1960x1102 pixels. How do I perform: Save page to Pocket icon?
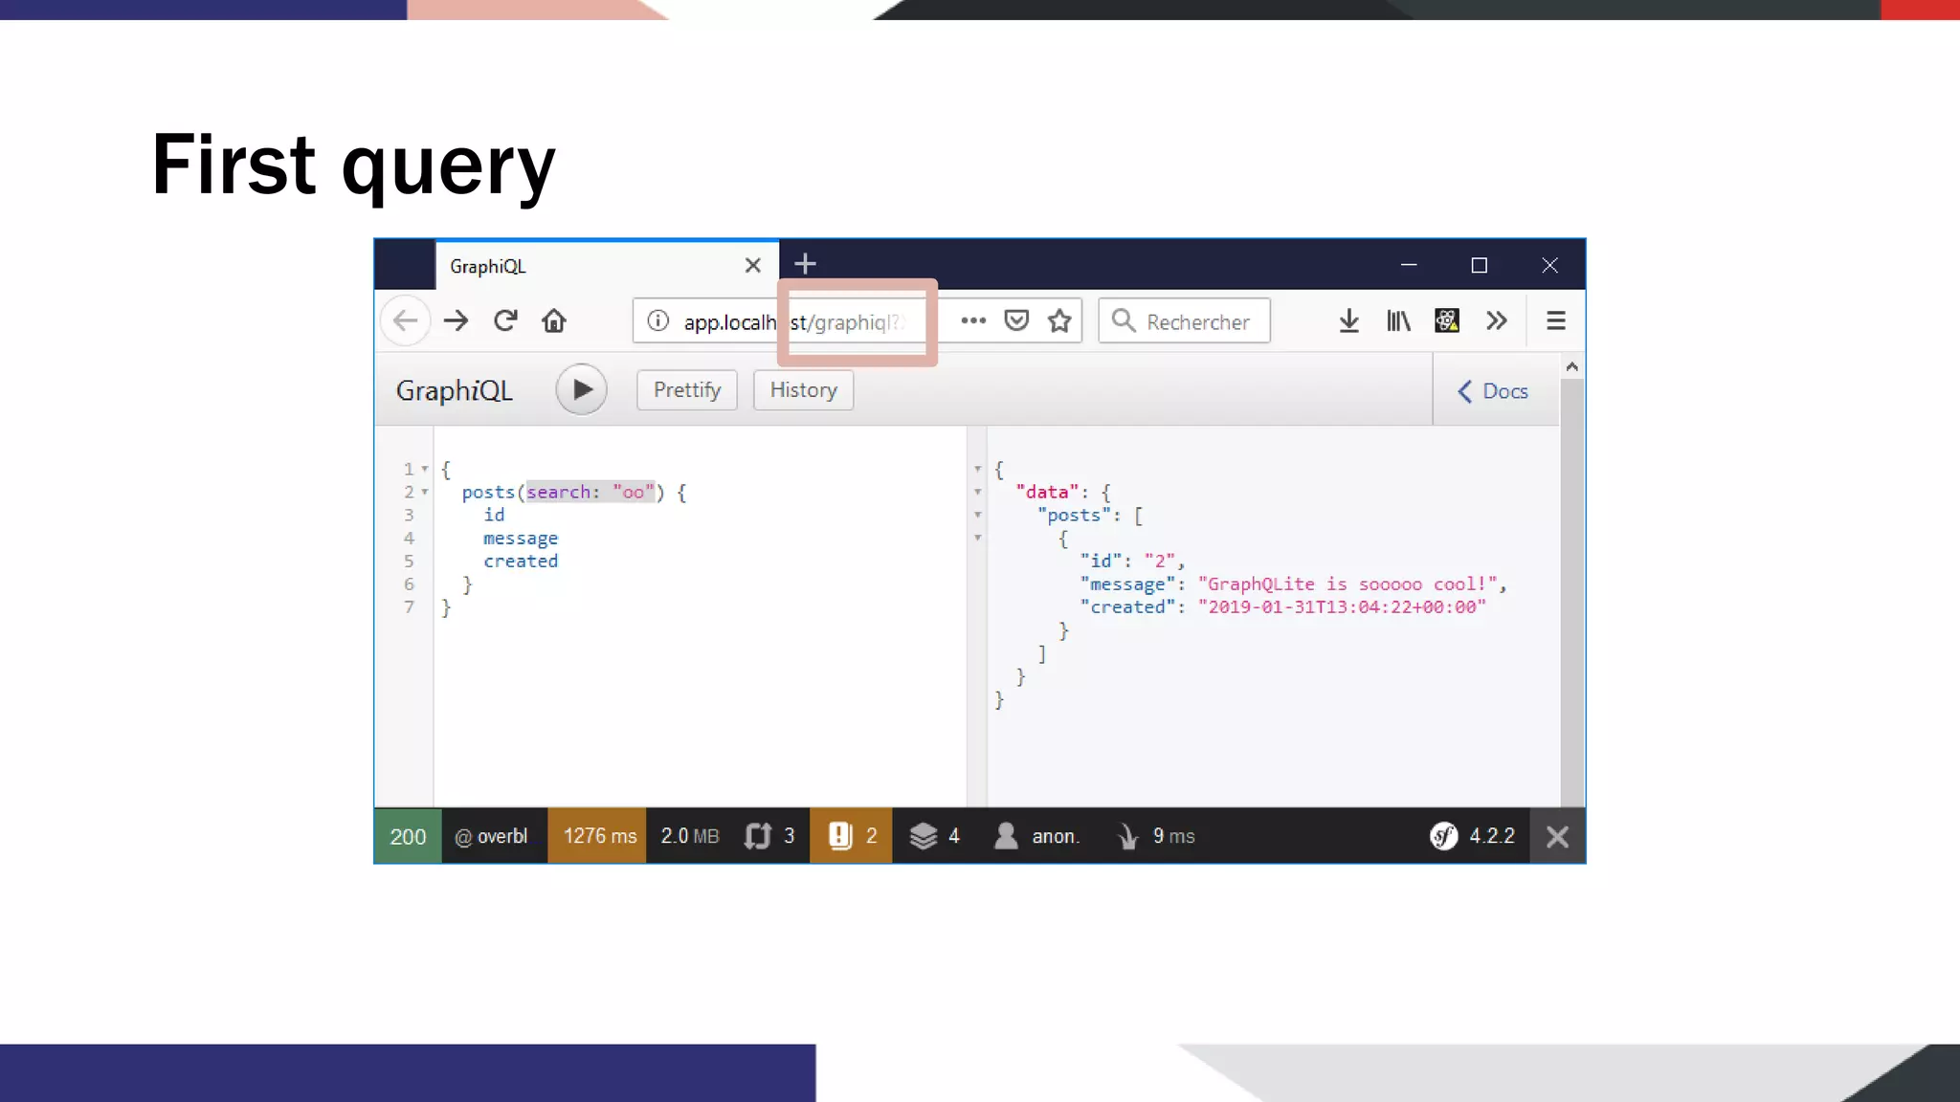(x=1016, y=320)
